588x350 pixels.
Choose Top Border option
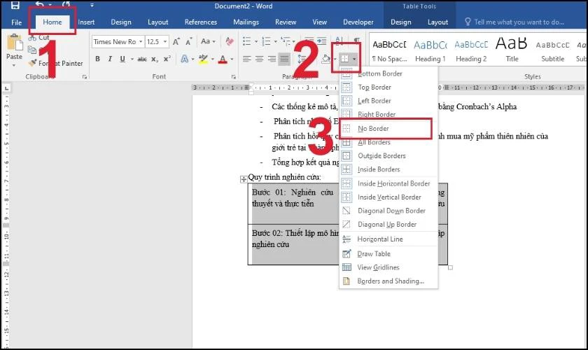(x=388, y=87)
